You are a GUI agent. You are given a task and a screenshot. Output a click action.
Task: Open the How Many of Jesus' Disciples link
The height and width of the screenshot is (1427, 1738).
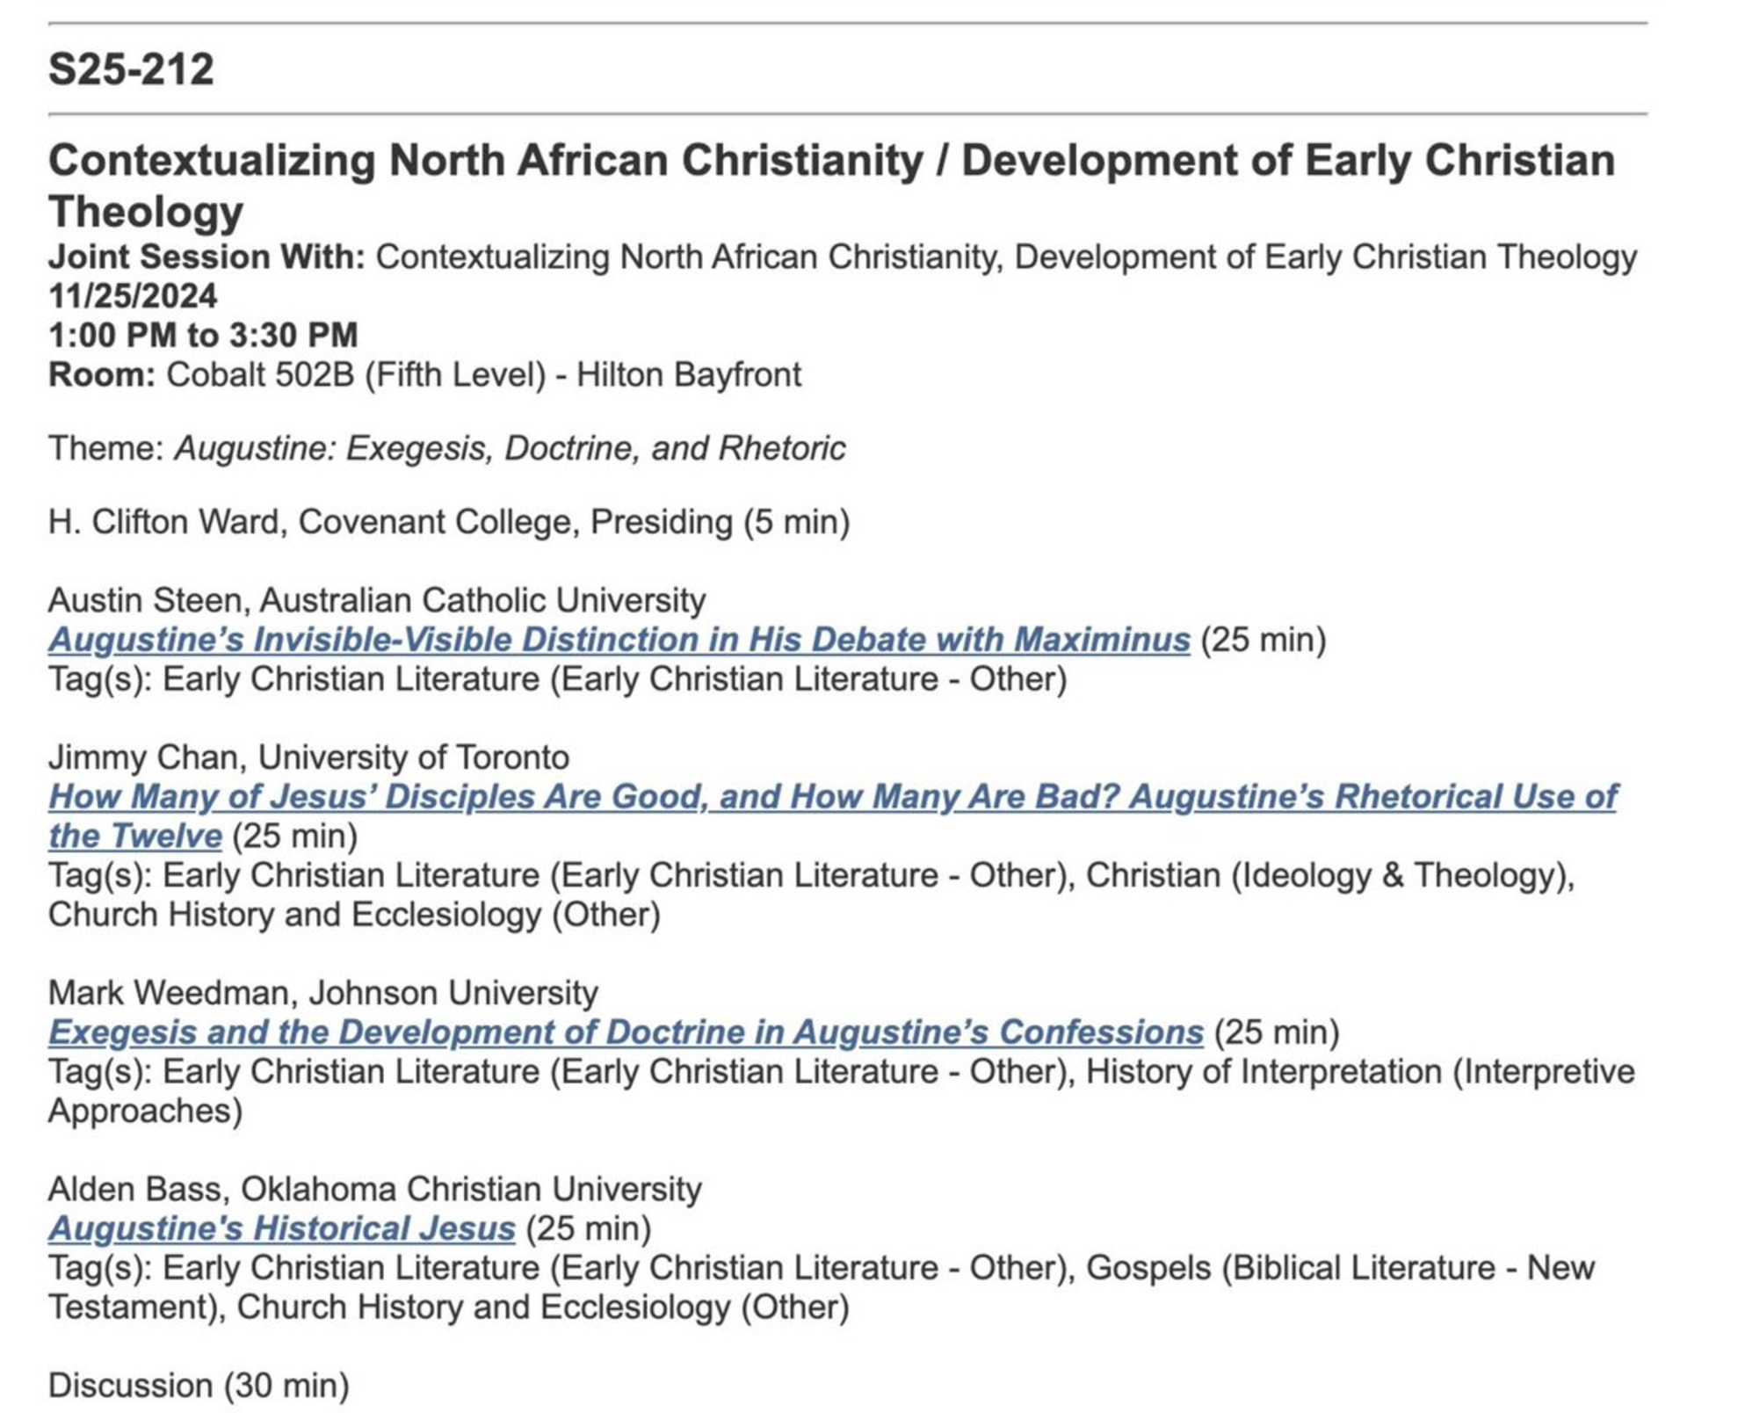tap(831, 797)
